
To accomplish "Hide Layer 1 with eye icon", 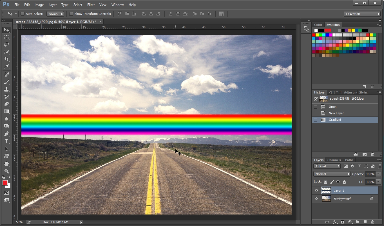I will pos(316,191).
